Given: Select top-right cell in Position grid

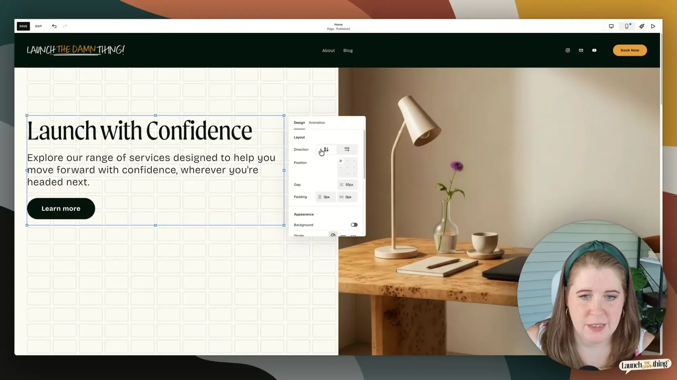Looking at the screenshot, I should [354, 161].
